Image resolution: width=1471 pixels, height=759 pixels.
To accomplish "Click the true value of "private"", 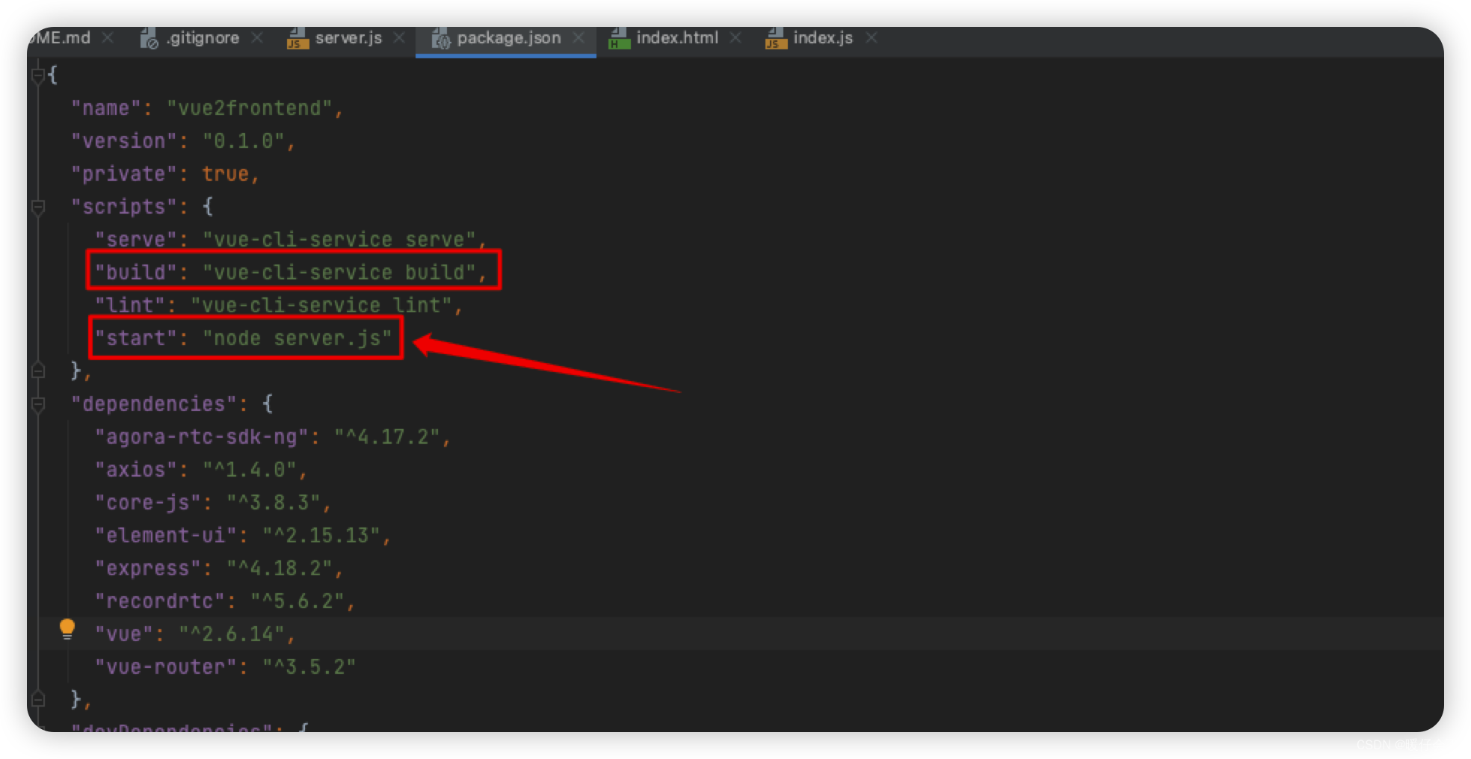I will (x=225, y=174).
